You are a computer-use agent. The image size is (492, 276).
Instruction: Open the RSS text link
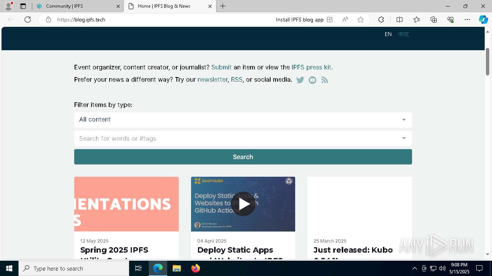pyautogui.click(x=237, y=79)
